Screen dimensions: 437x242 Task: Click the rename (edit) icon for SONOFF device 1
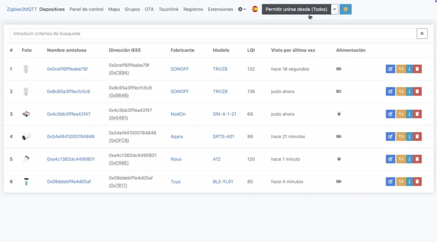[x=390, y=69]
